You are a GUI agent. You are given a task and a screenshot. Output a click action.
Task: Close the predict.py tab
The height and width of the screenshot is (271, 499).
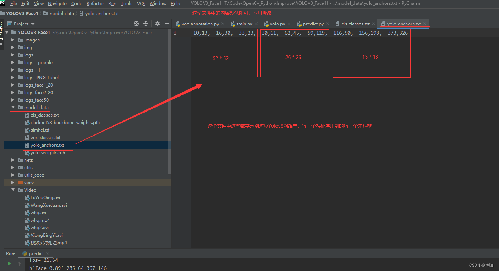click(328, 24)
